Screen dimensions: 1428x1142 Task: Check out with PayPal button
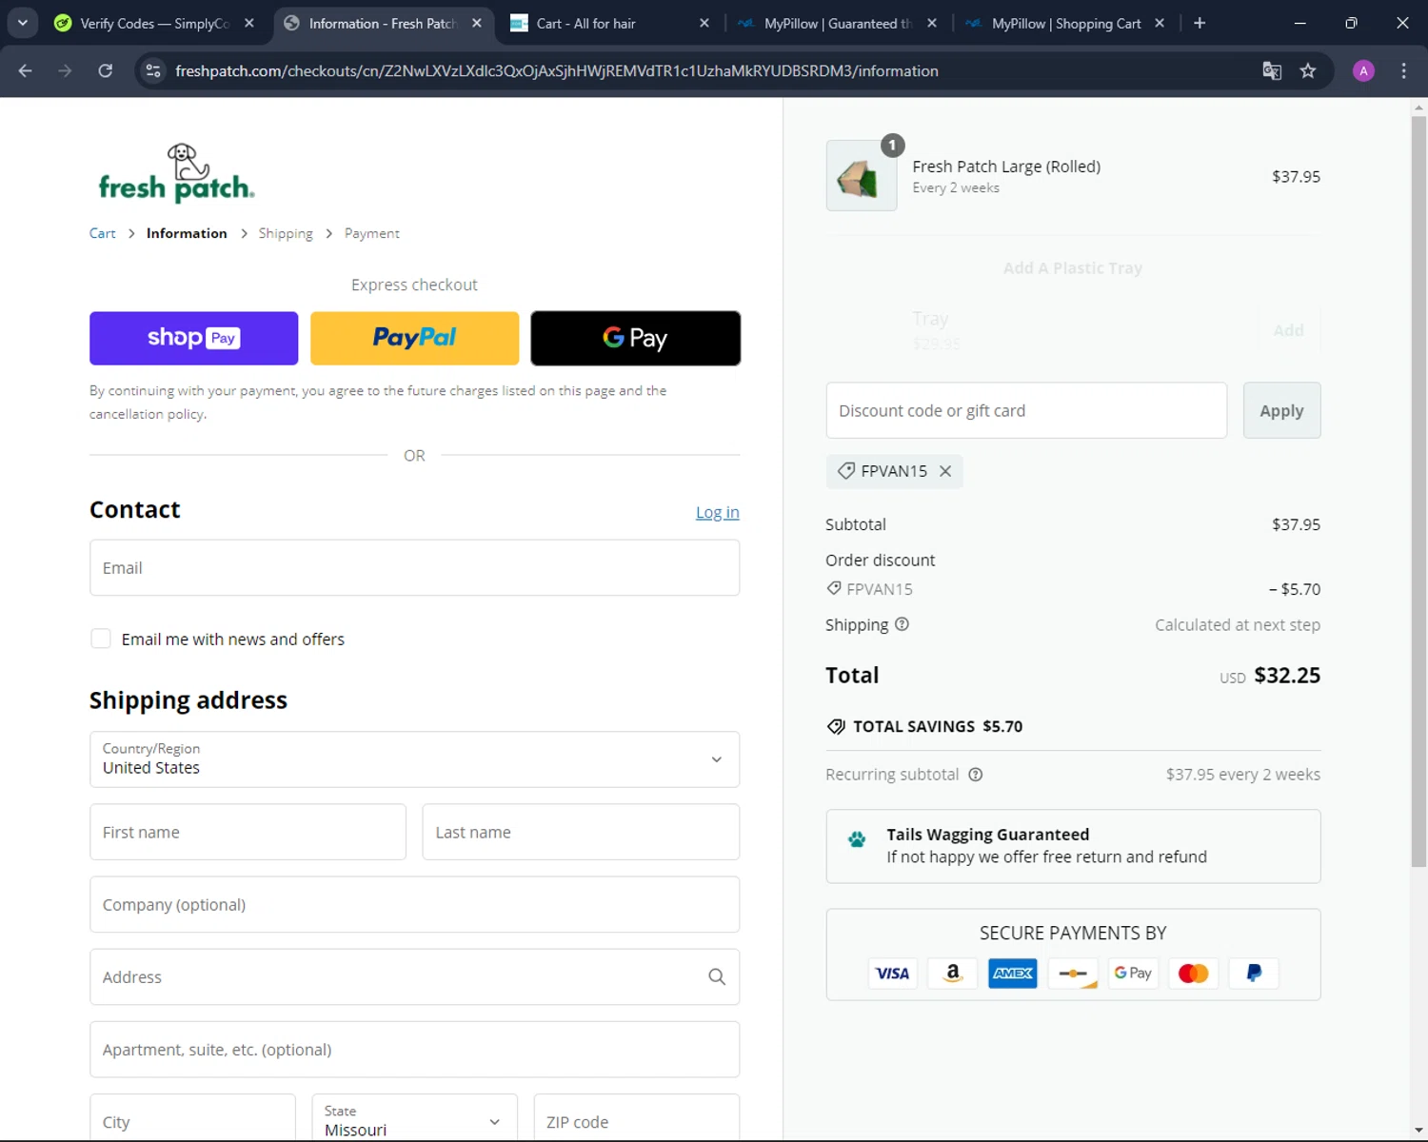point(414,338)
